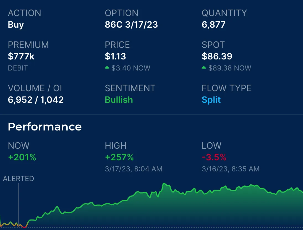Screen dimensions: 303x230
Task: Select the Buy action label
Action: 15,25
